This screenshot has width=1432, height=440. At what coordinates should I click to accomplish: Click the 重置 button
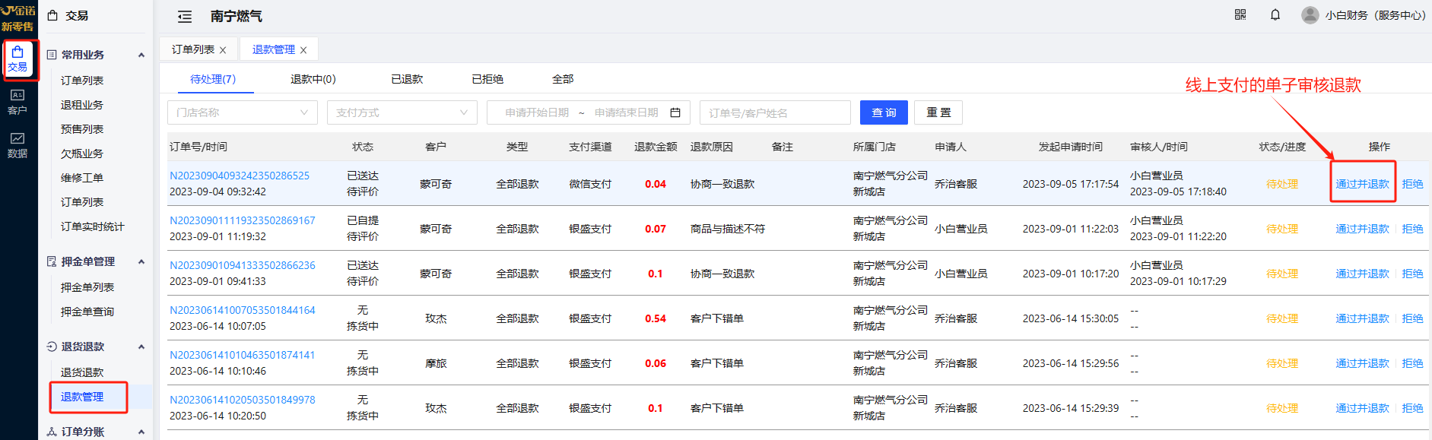pos(938,112)
